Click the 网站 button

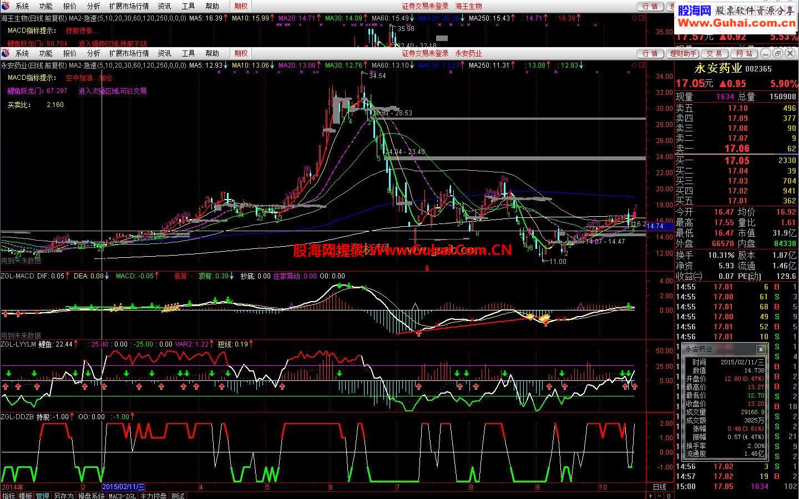[x=744, y=53]
